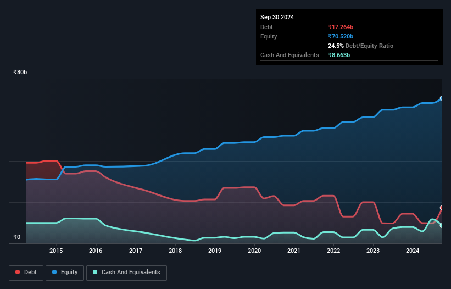Click the blue Equity legend dot
The image size is (451, 289).
pyautogui.click(x=54, y=272)
